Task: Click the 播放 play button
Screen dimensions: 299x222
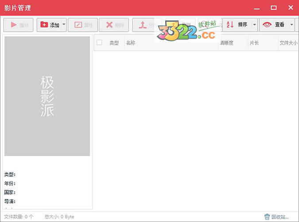Action: pos(18,25)
